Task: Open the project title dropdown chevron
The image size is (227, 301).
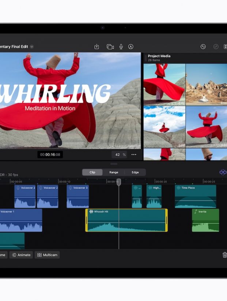Action: 32,47
